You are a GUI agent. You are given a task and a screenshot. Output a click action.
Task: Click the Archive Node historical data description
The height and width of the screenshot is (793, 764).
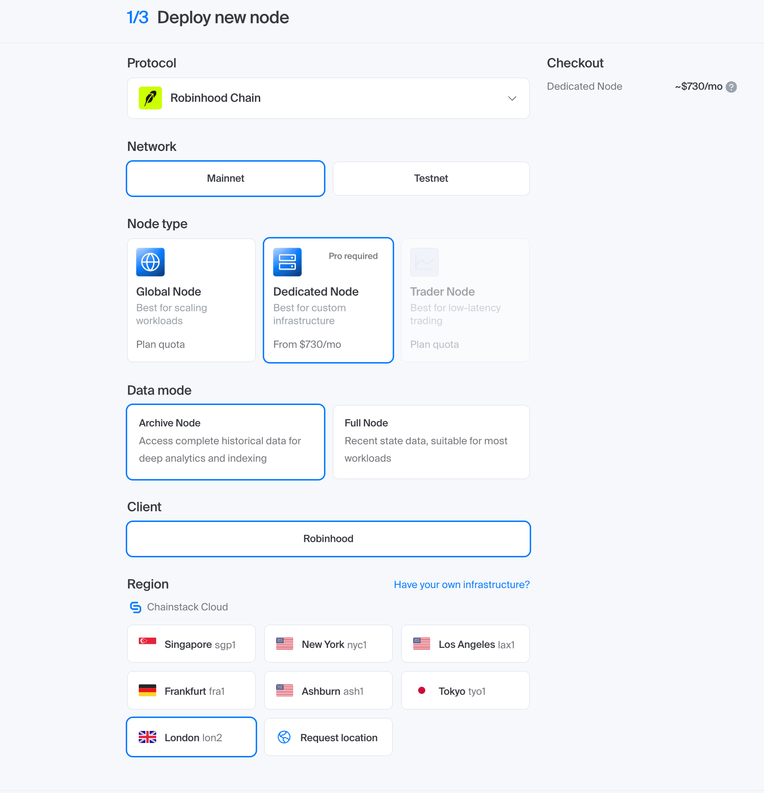[220, 450]
